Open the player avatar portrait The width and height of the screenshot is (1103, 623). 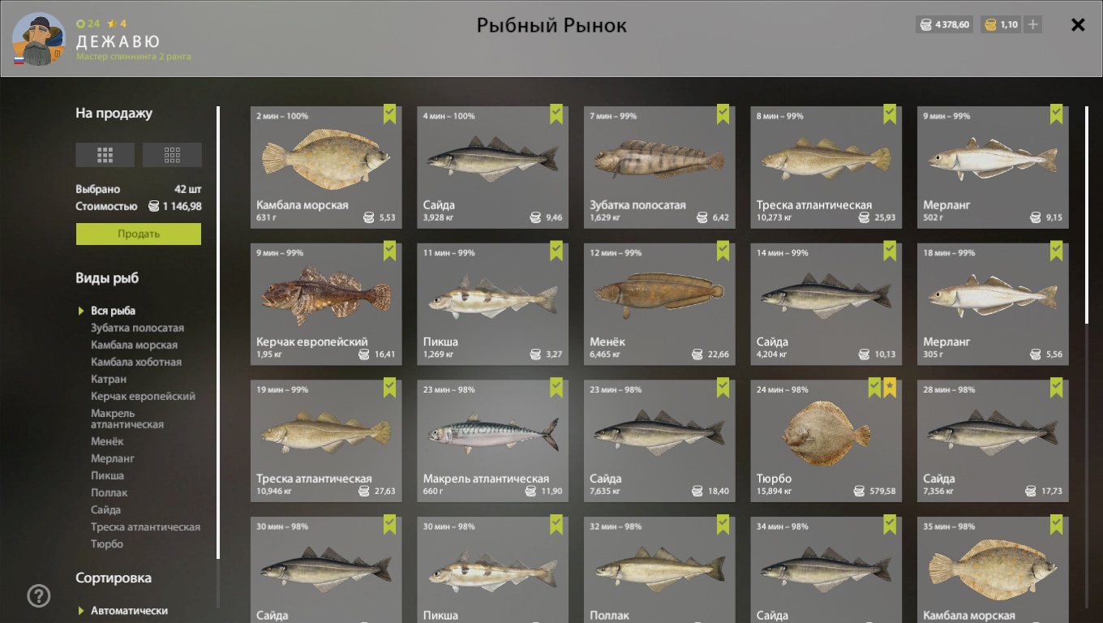click(38, 39)
